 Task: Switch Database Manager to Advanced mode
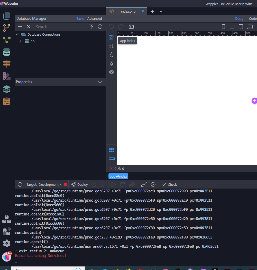click(x=95, y=18)
